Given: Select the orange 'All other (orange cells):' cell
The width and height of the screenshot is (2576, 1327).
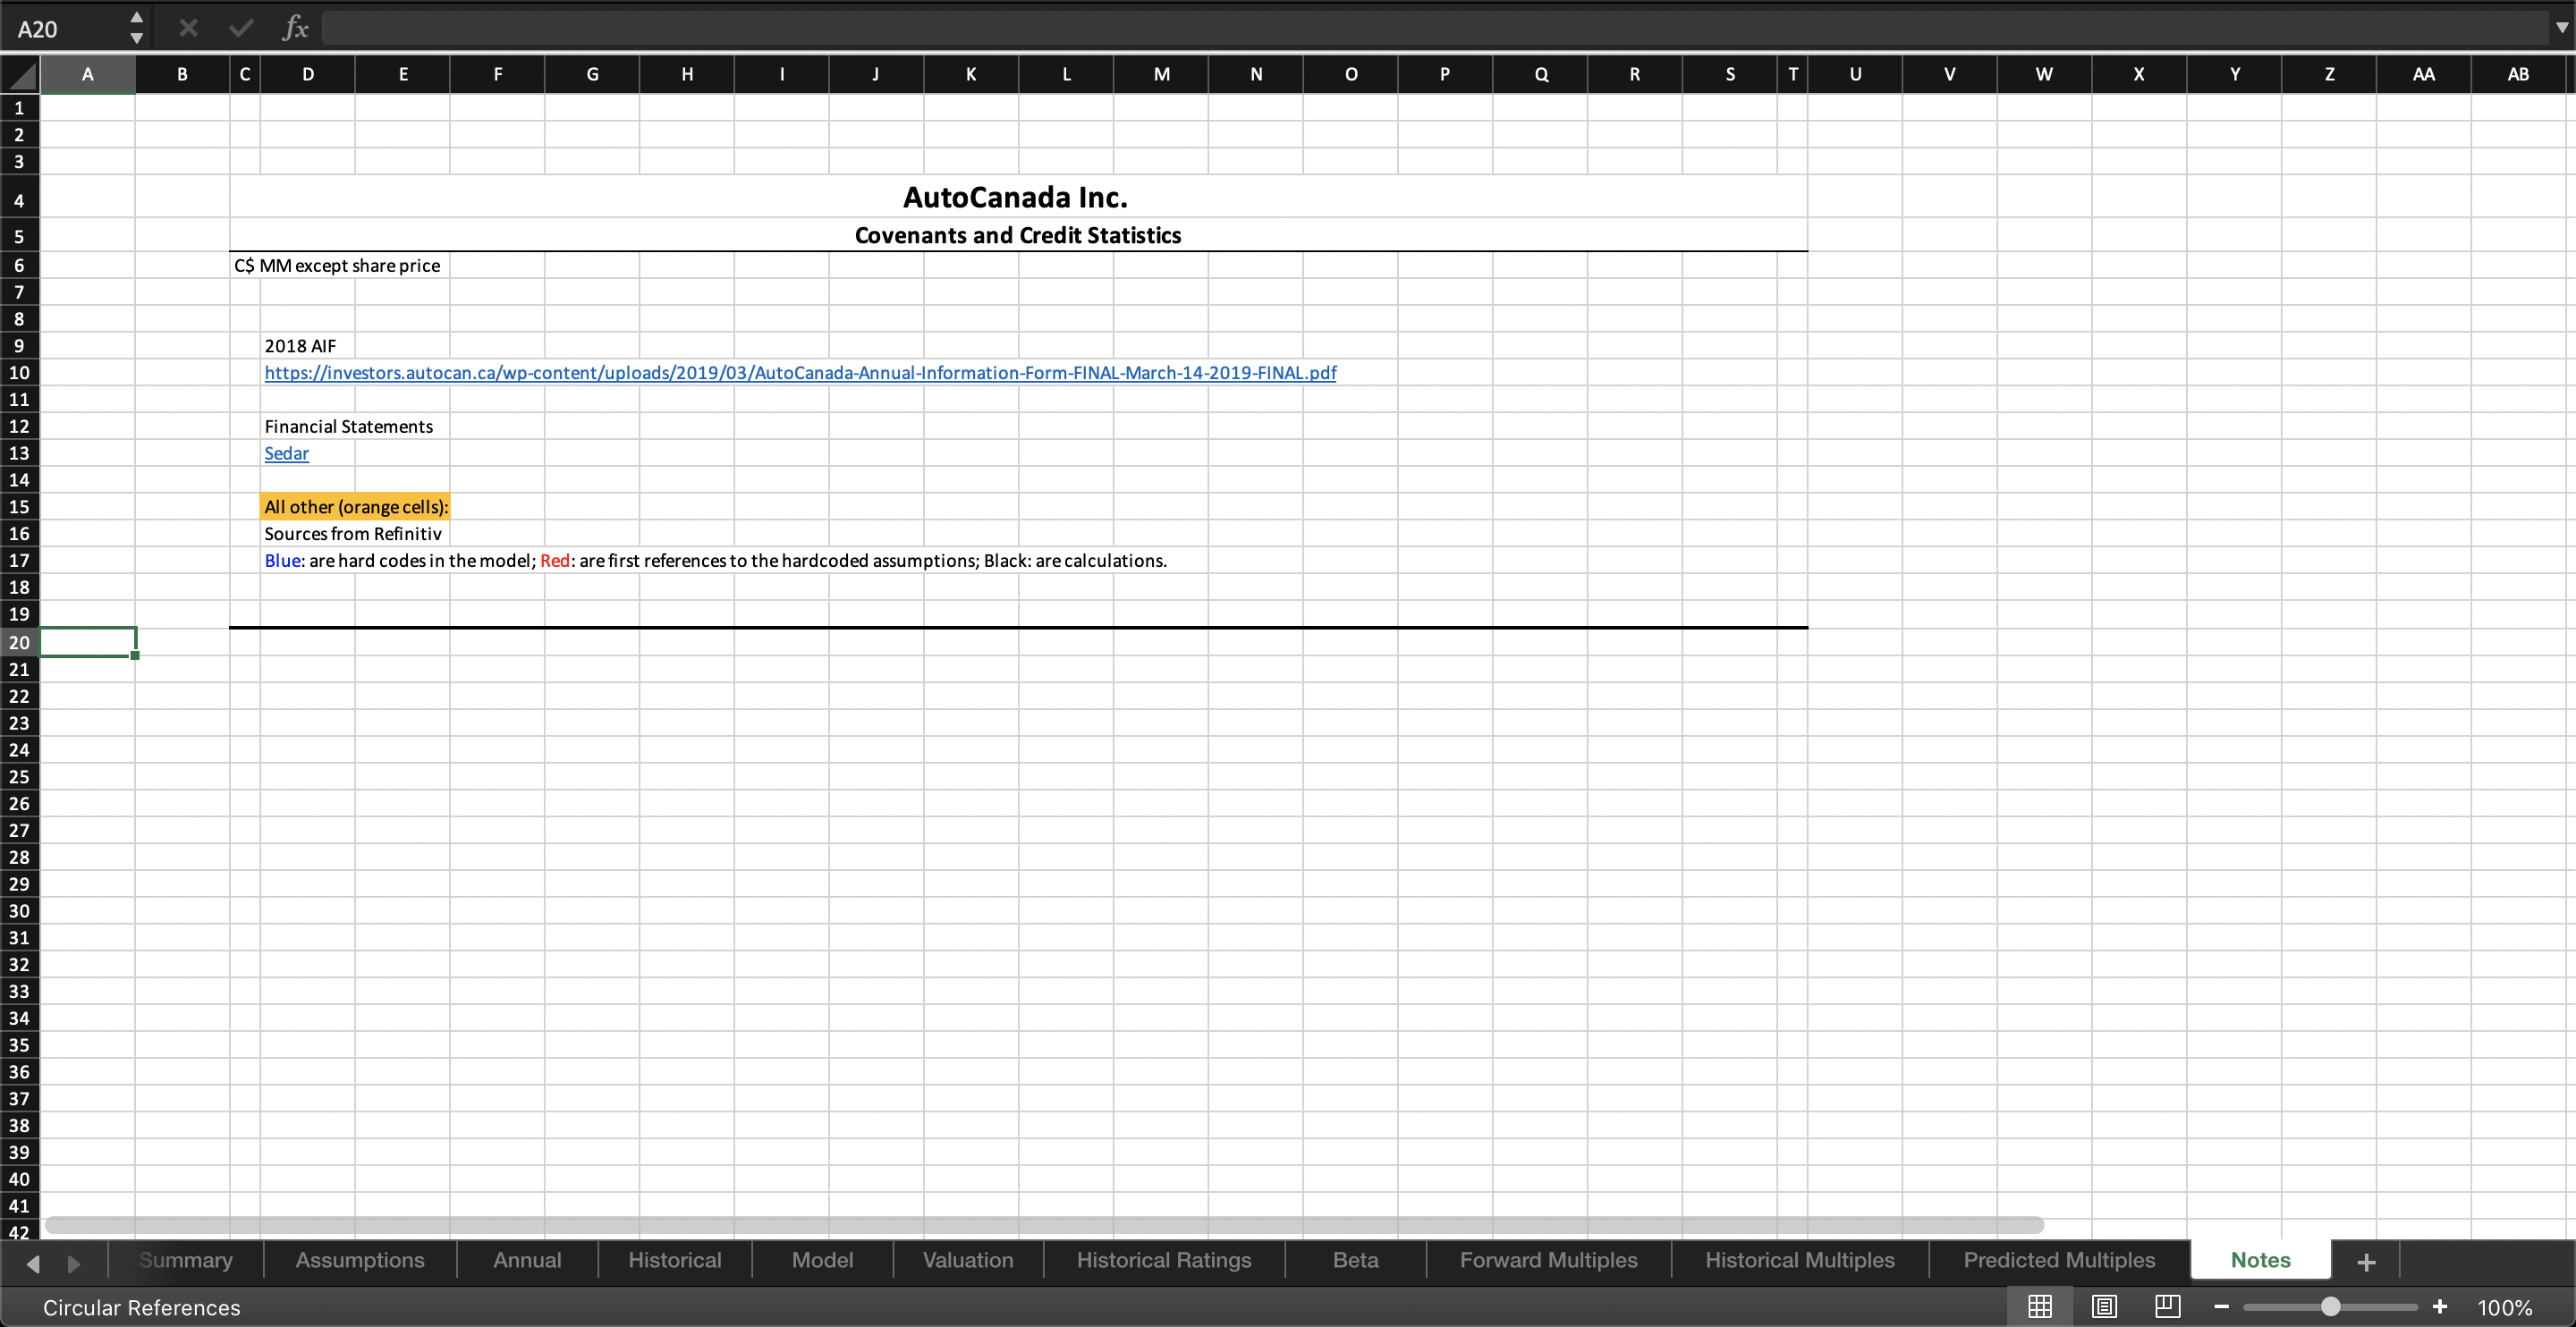Looking at the screenshot, I should click(356, 506).
